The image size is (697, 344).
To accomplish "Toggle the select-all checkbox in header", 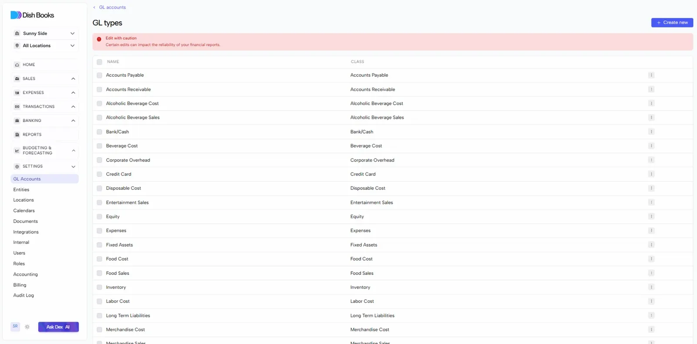I will click(x=99, y=62).
